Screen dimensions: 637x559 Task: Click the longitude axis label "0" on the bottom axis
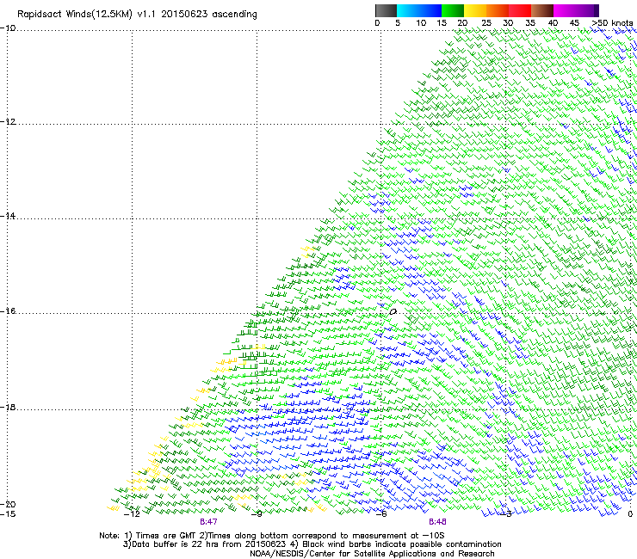pos(630,514)
